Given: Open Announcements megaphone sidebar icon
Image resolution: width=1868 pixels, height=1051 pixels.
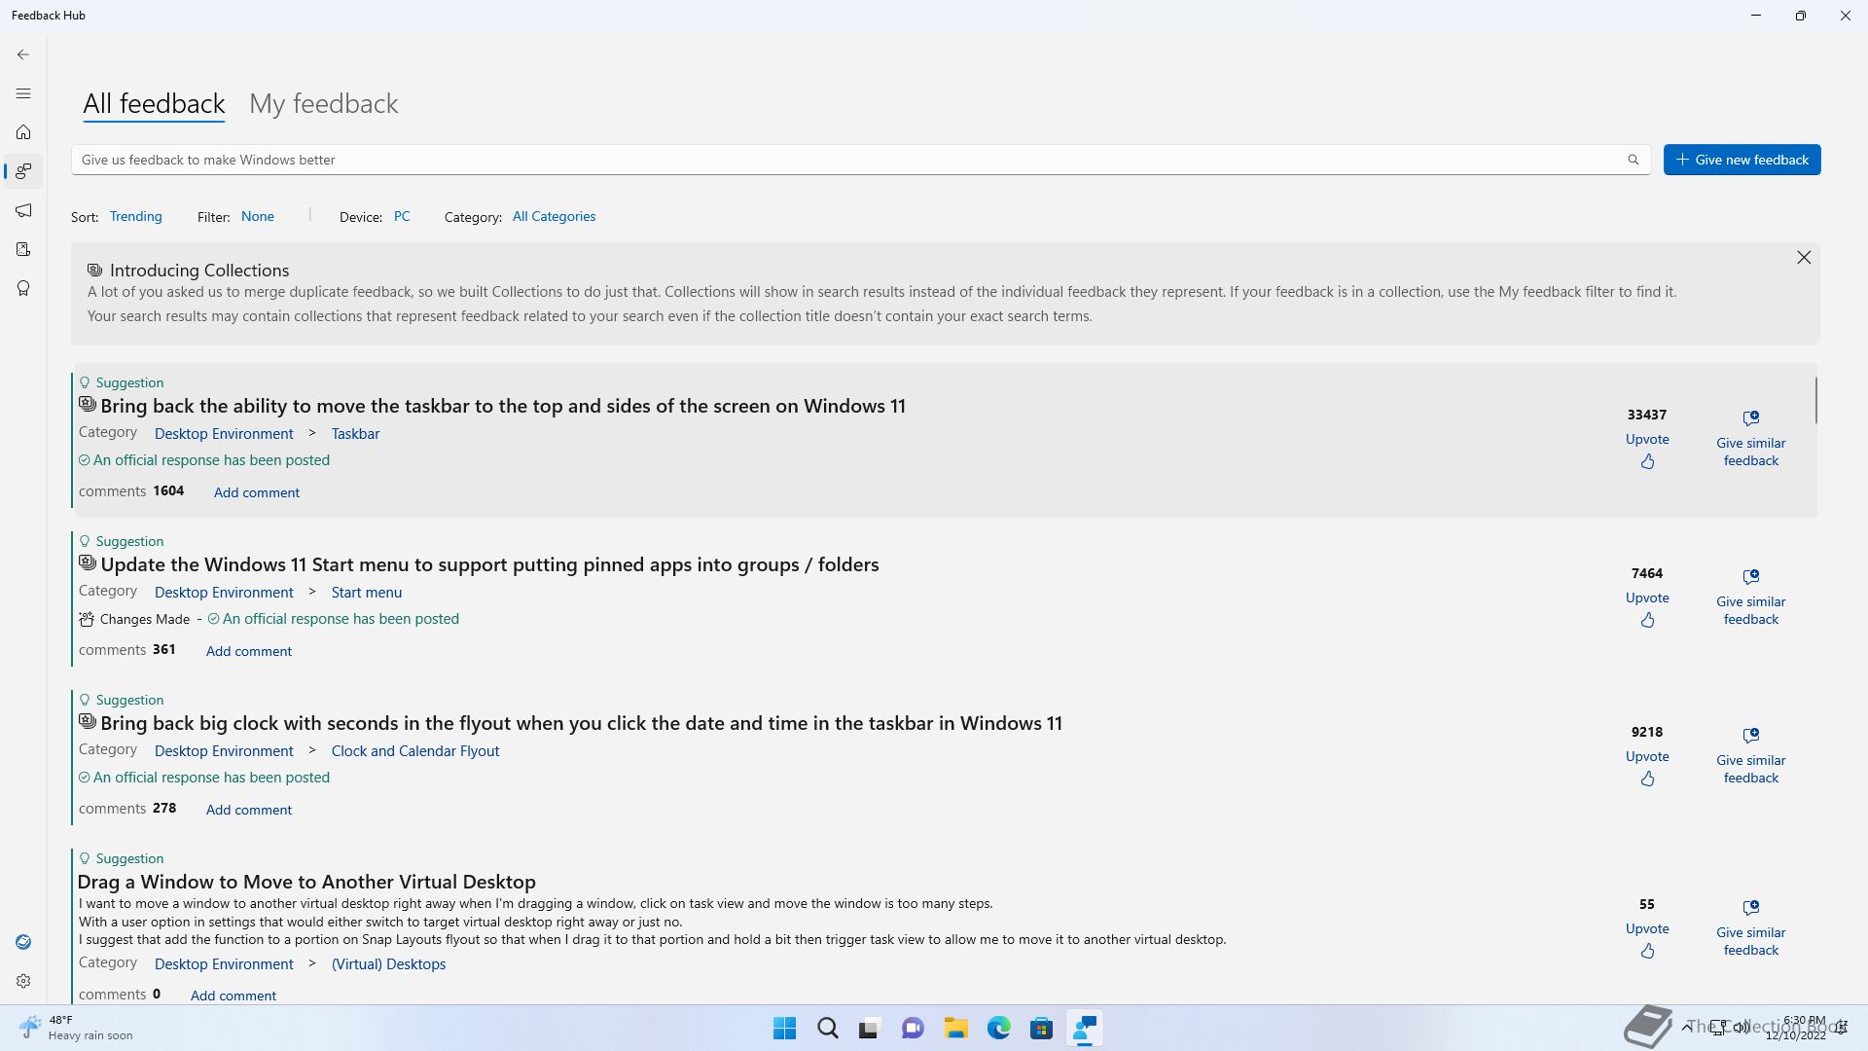Looking at the screenshot, I should 23,210.
